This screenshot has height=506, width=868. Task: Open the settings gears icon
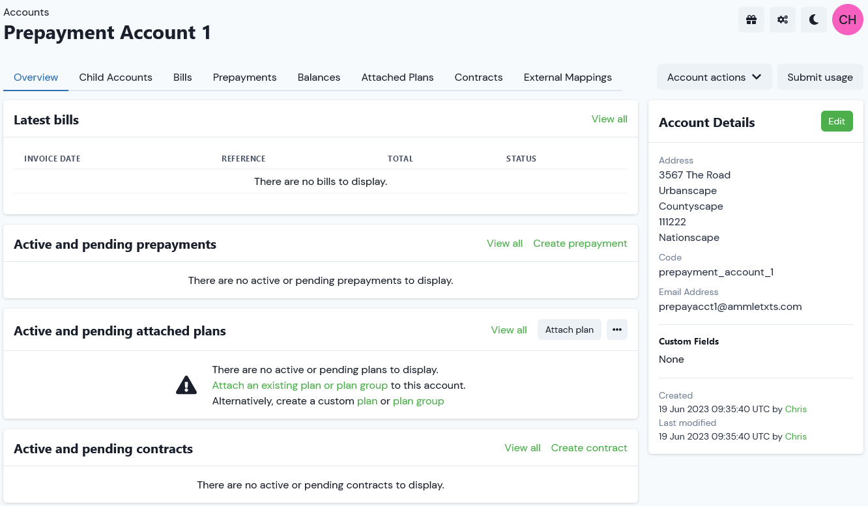(783, 20)
